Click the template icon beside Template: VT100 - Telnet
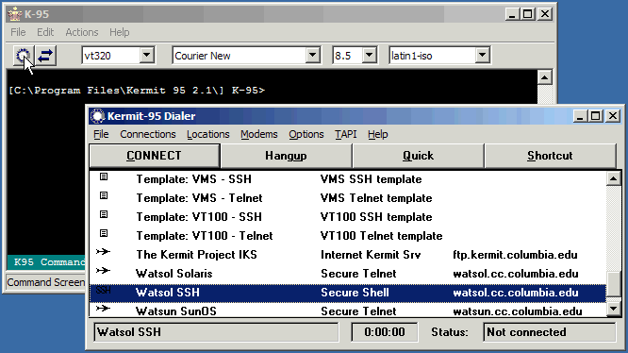 104,233
